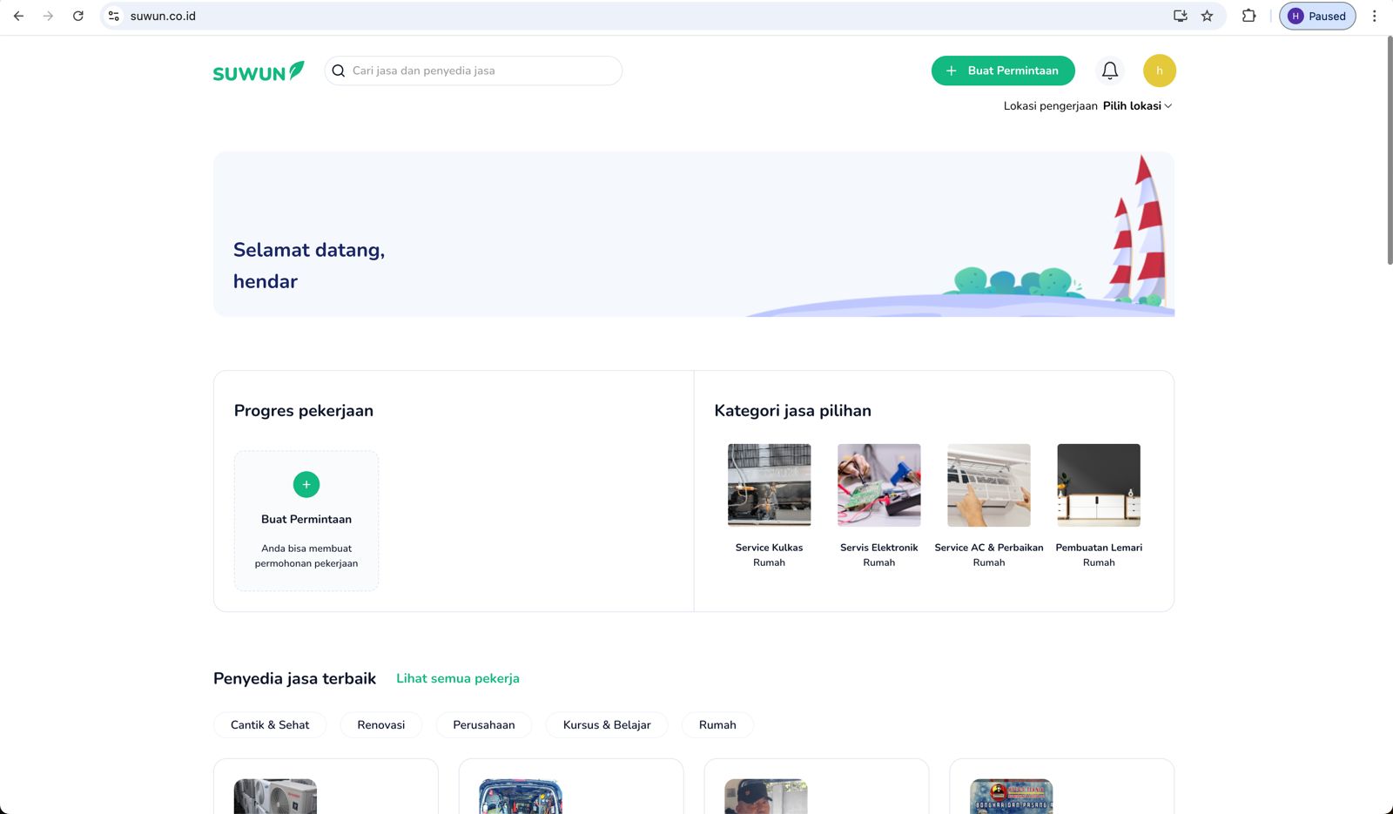The image size is (1393, 814).
Task: Open Pembuatan Lemari category thumbnail
Action: (x=1098, y=485)
